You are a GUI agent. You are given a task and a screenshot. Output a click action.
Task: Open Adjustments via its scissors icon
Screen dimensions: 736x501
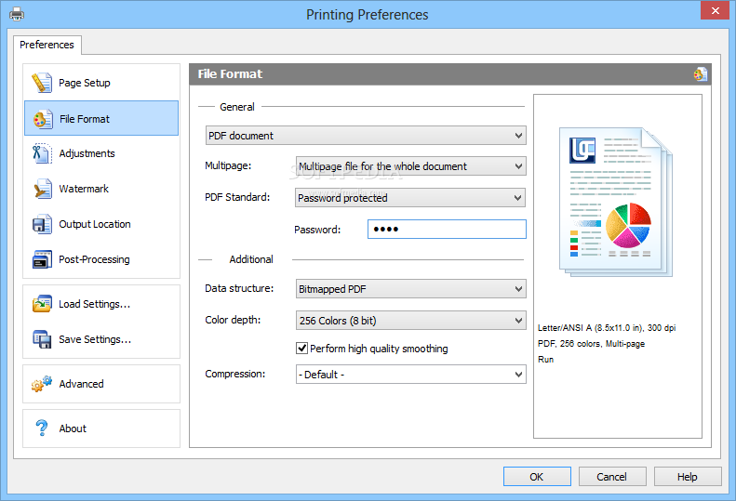click(x=42, y=153)
